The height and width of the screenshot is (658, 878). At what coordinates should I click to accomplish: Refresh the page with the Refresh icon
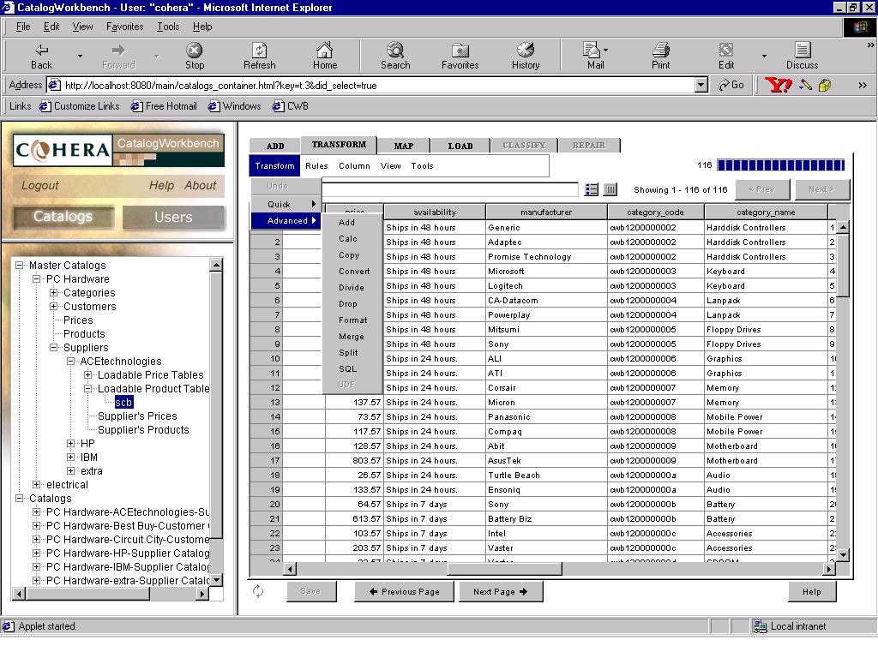(259, 51)
